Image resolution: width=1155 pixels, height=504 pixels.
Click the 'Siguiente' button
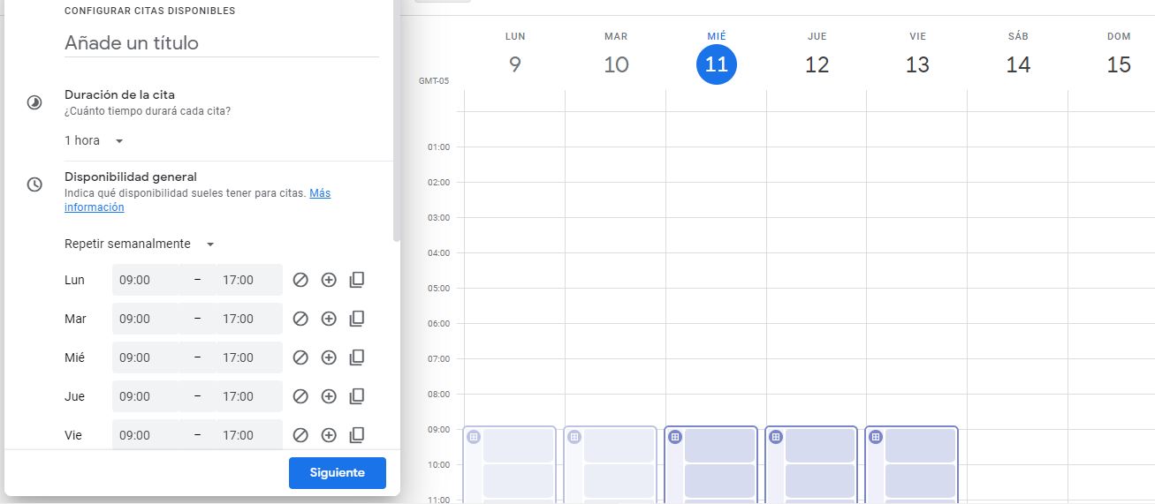(x=338, y=472)
